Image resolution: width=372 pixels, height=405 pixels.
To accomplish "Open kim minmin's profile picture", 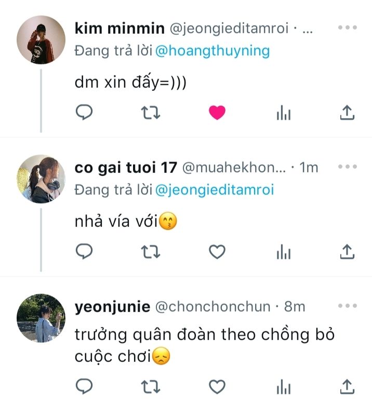I will pyautogui.click(x=41, y=39).
